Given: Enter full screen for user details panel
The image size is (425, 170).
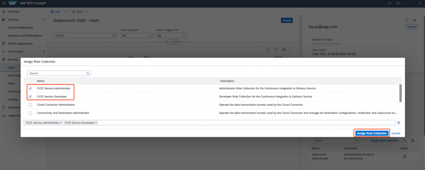Looking at the screenshot, I should pyautogui.click(x=406, y=20).
